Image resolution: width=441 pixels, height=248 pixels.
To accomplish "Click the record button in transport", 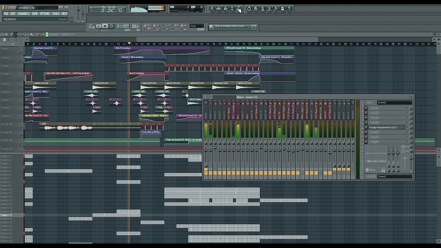I will click(111, 26).
